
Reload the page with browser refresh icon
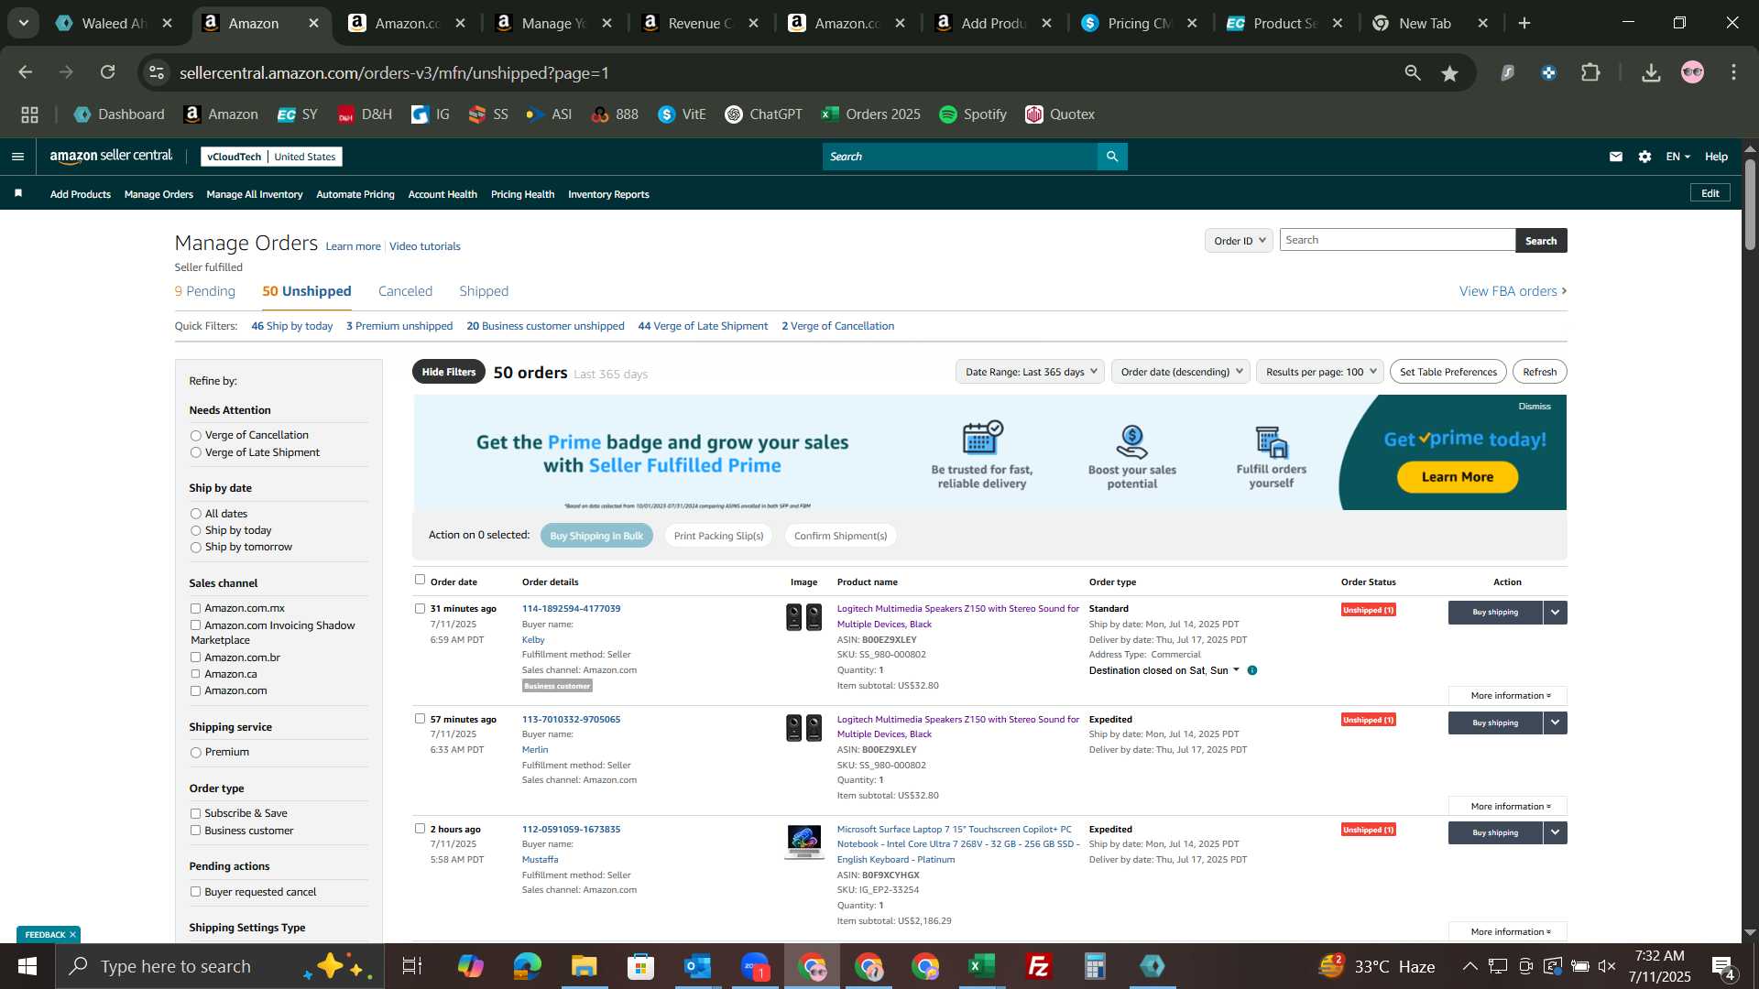point(108,72)
